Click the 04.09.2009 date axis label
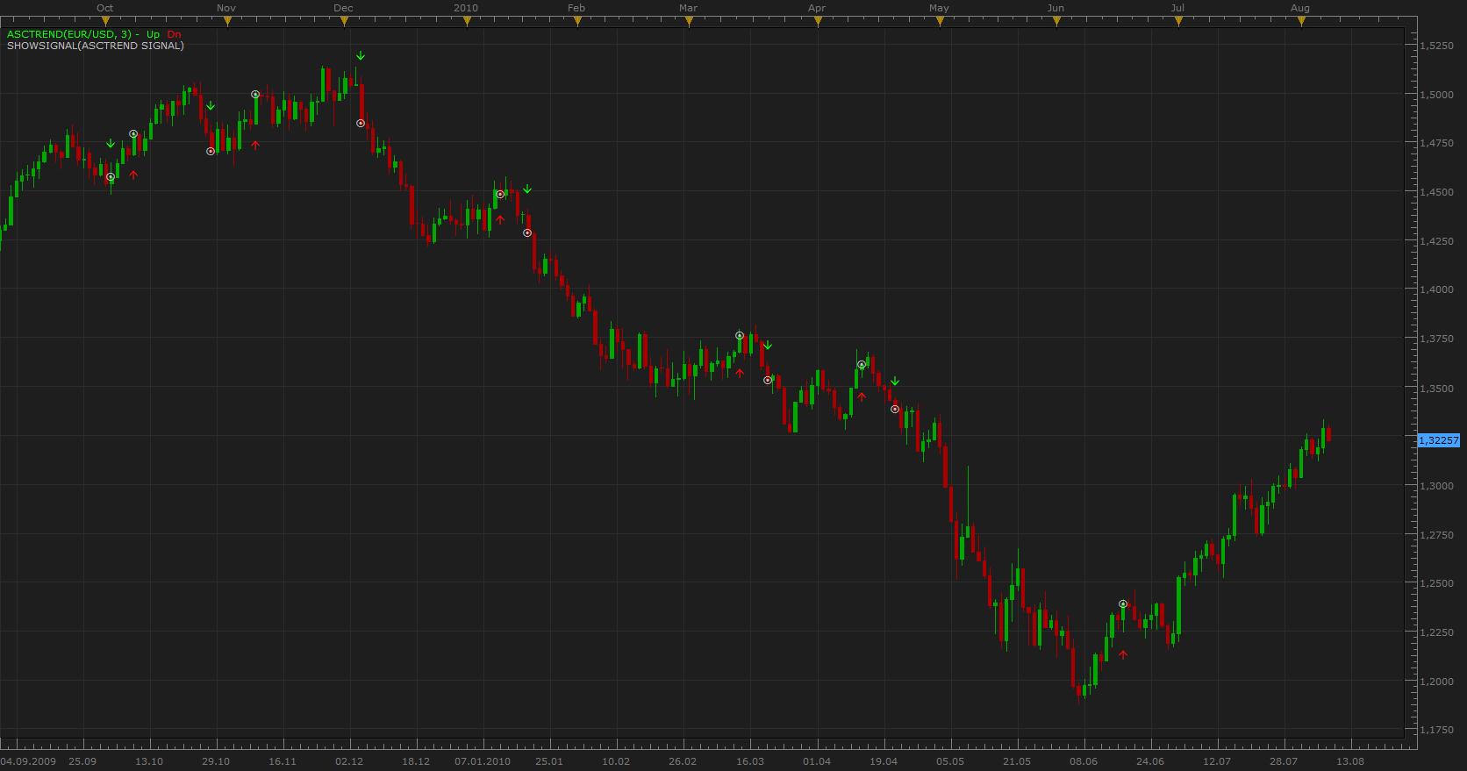 (28, 761)
